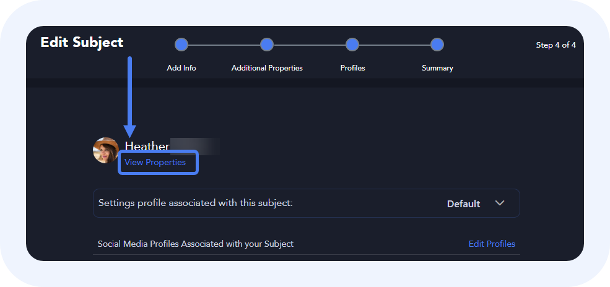
Task: Click the "Add Info" step label
Action: pyautogui.click(x=181, y=68)
